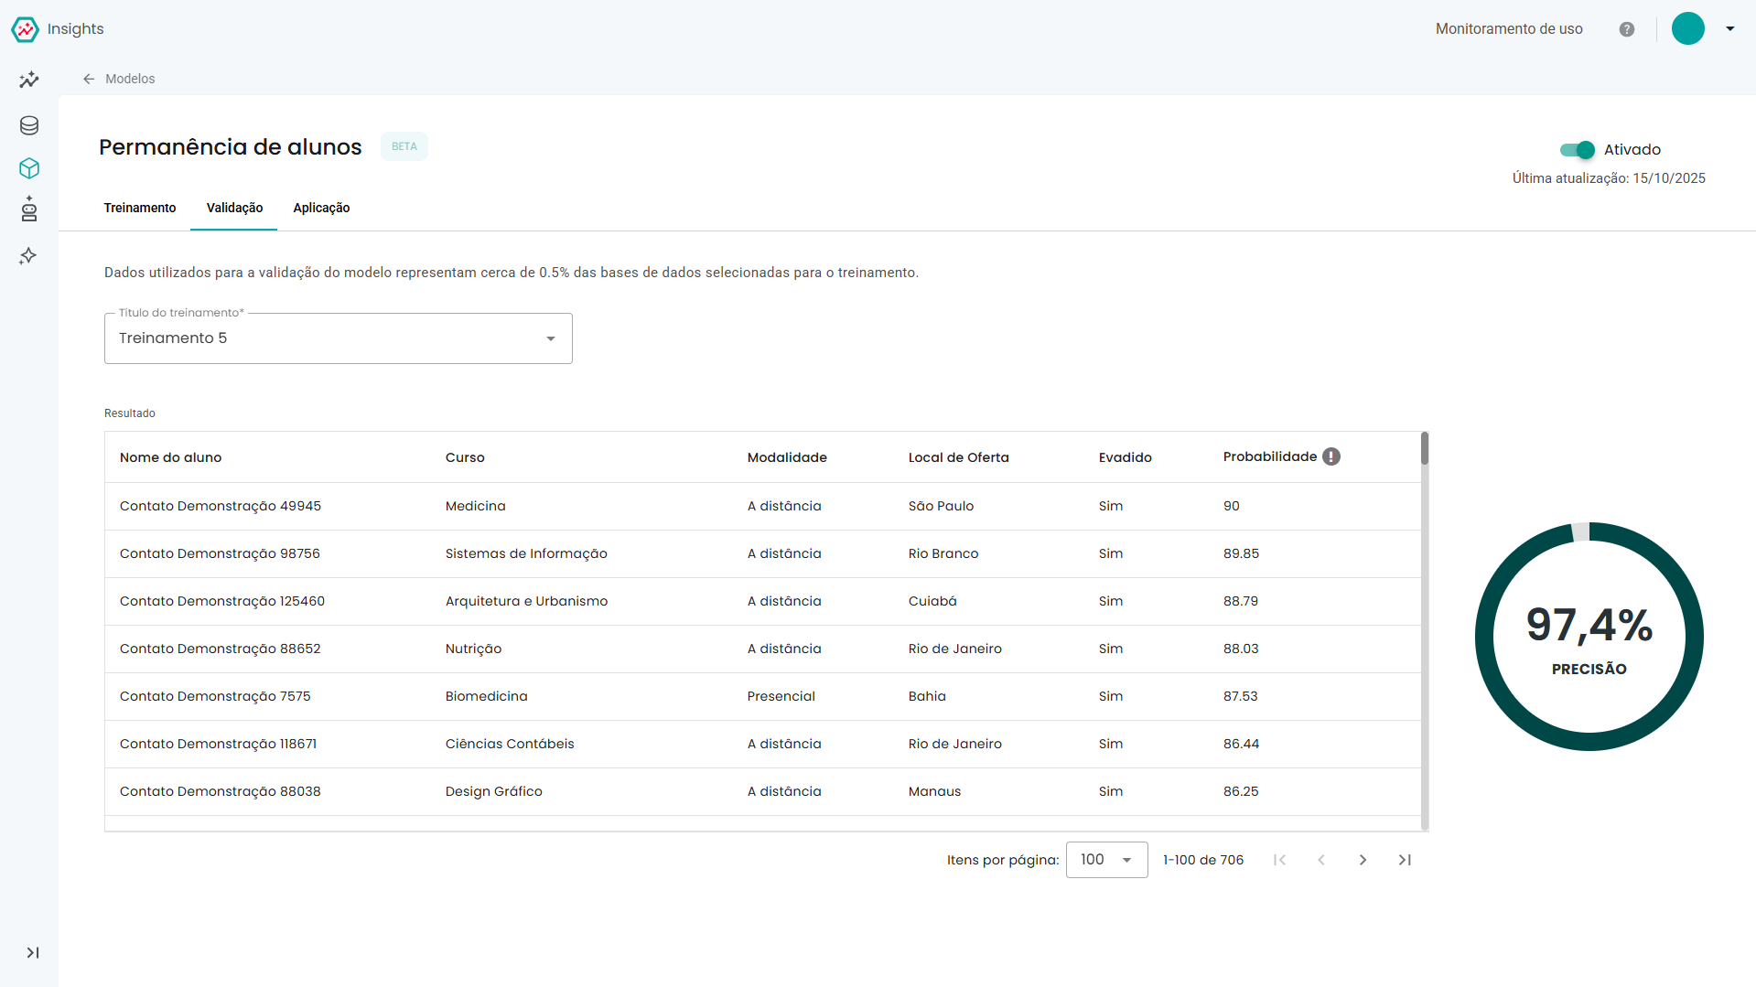Select Contato Demonstração 7575 row
1756x987 pixels.
[x=763, y=696]
